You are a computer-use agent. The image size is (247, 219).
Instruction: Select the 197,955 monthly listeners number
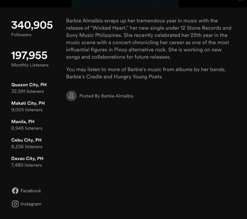point(29,55)
